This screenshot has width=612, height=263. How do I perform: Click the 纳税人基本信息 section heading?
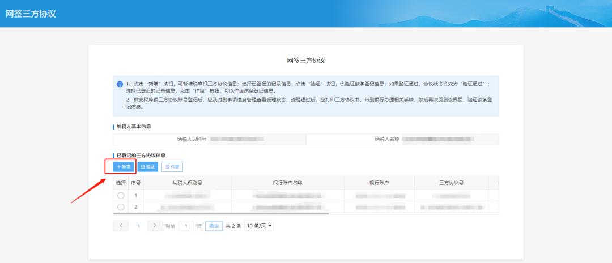coord(134,127)
